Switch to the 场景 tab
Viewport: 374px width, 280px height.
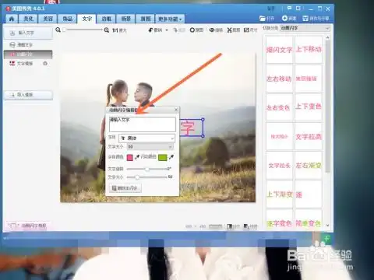point(126,19)
